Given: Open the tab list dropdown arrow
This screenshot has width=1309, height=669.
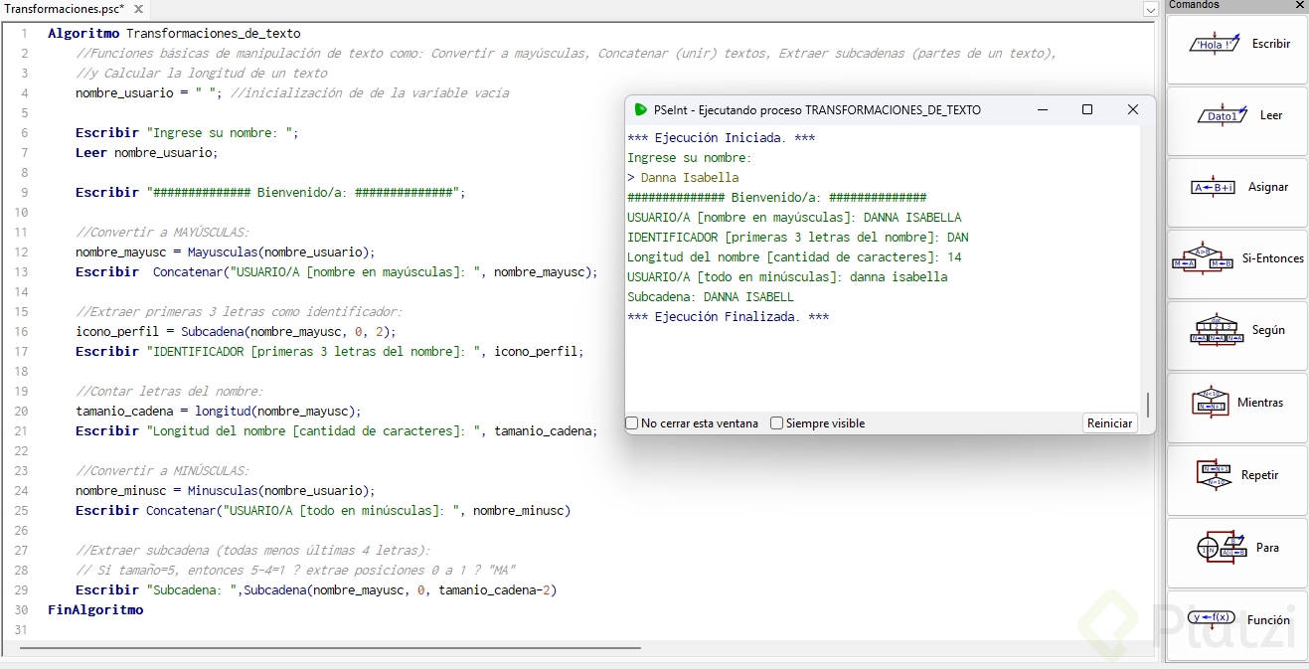Looking at the screenshot, I should pos(1151,10).
